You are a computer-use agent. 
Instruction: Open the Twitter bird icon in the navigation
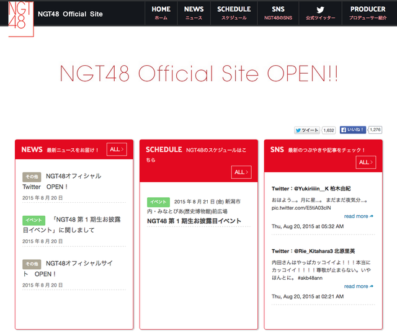[320, 10]
